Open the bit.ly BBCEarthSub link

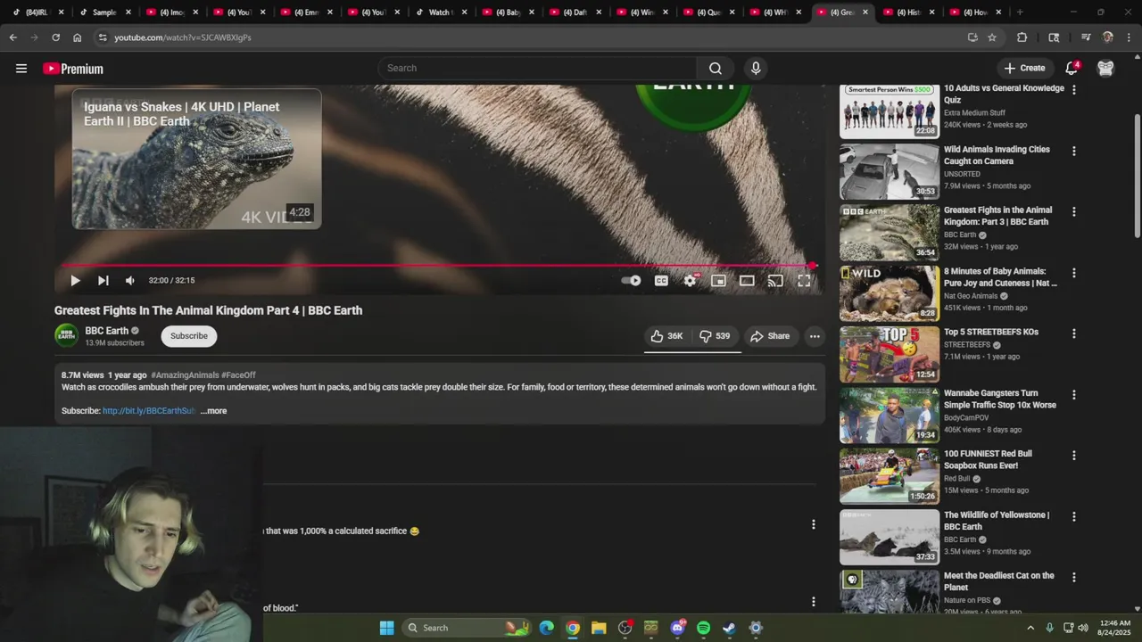(x=149, y=411)
